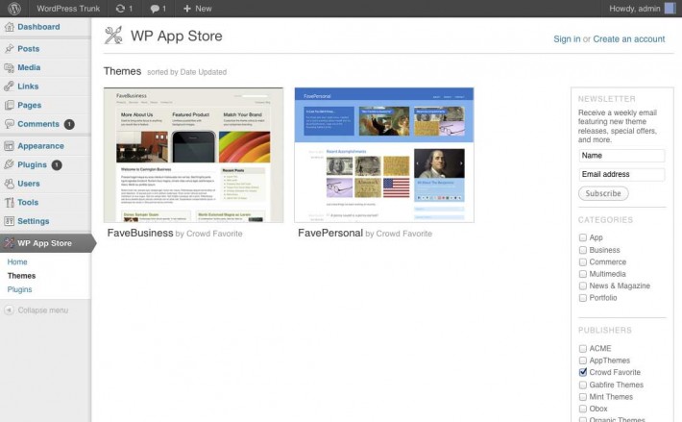Click the Posts pushpin icon

tap(10, 49)
